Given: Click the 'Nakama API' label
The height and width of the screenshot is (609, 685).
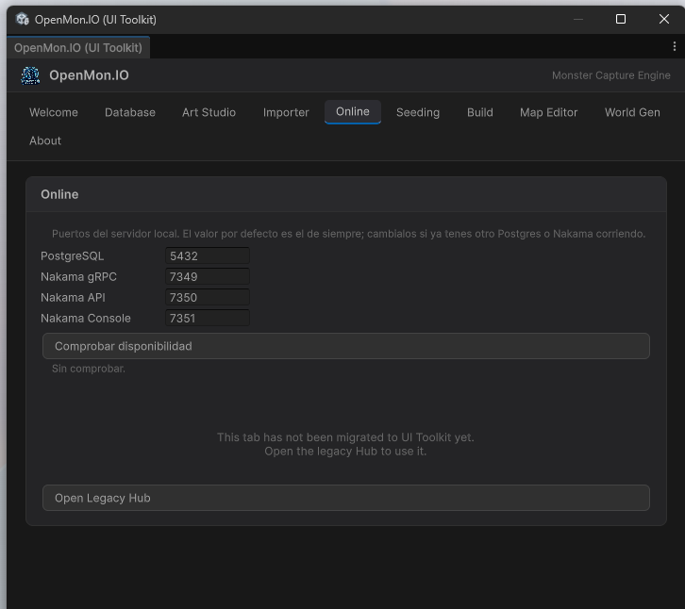Looking at the screenshot, I should pyautogui.click(x=73, y=298).
